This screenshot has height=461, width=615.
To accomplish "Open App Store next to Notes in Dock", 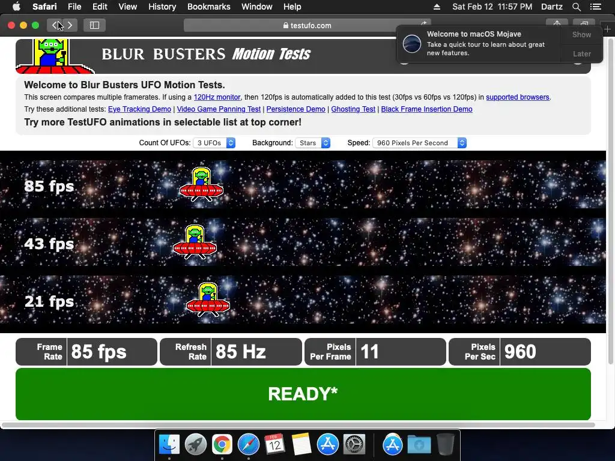I will (327, 445).
